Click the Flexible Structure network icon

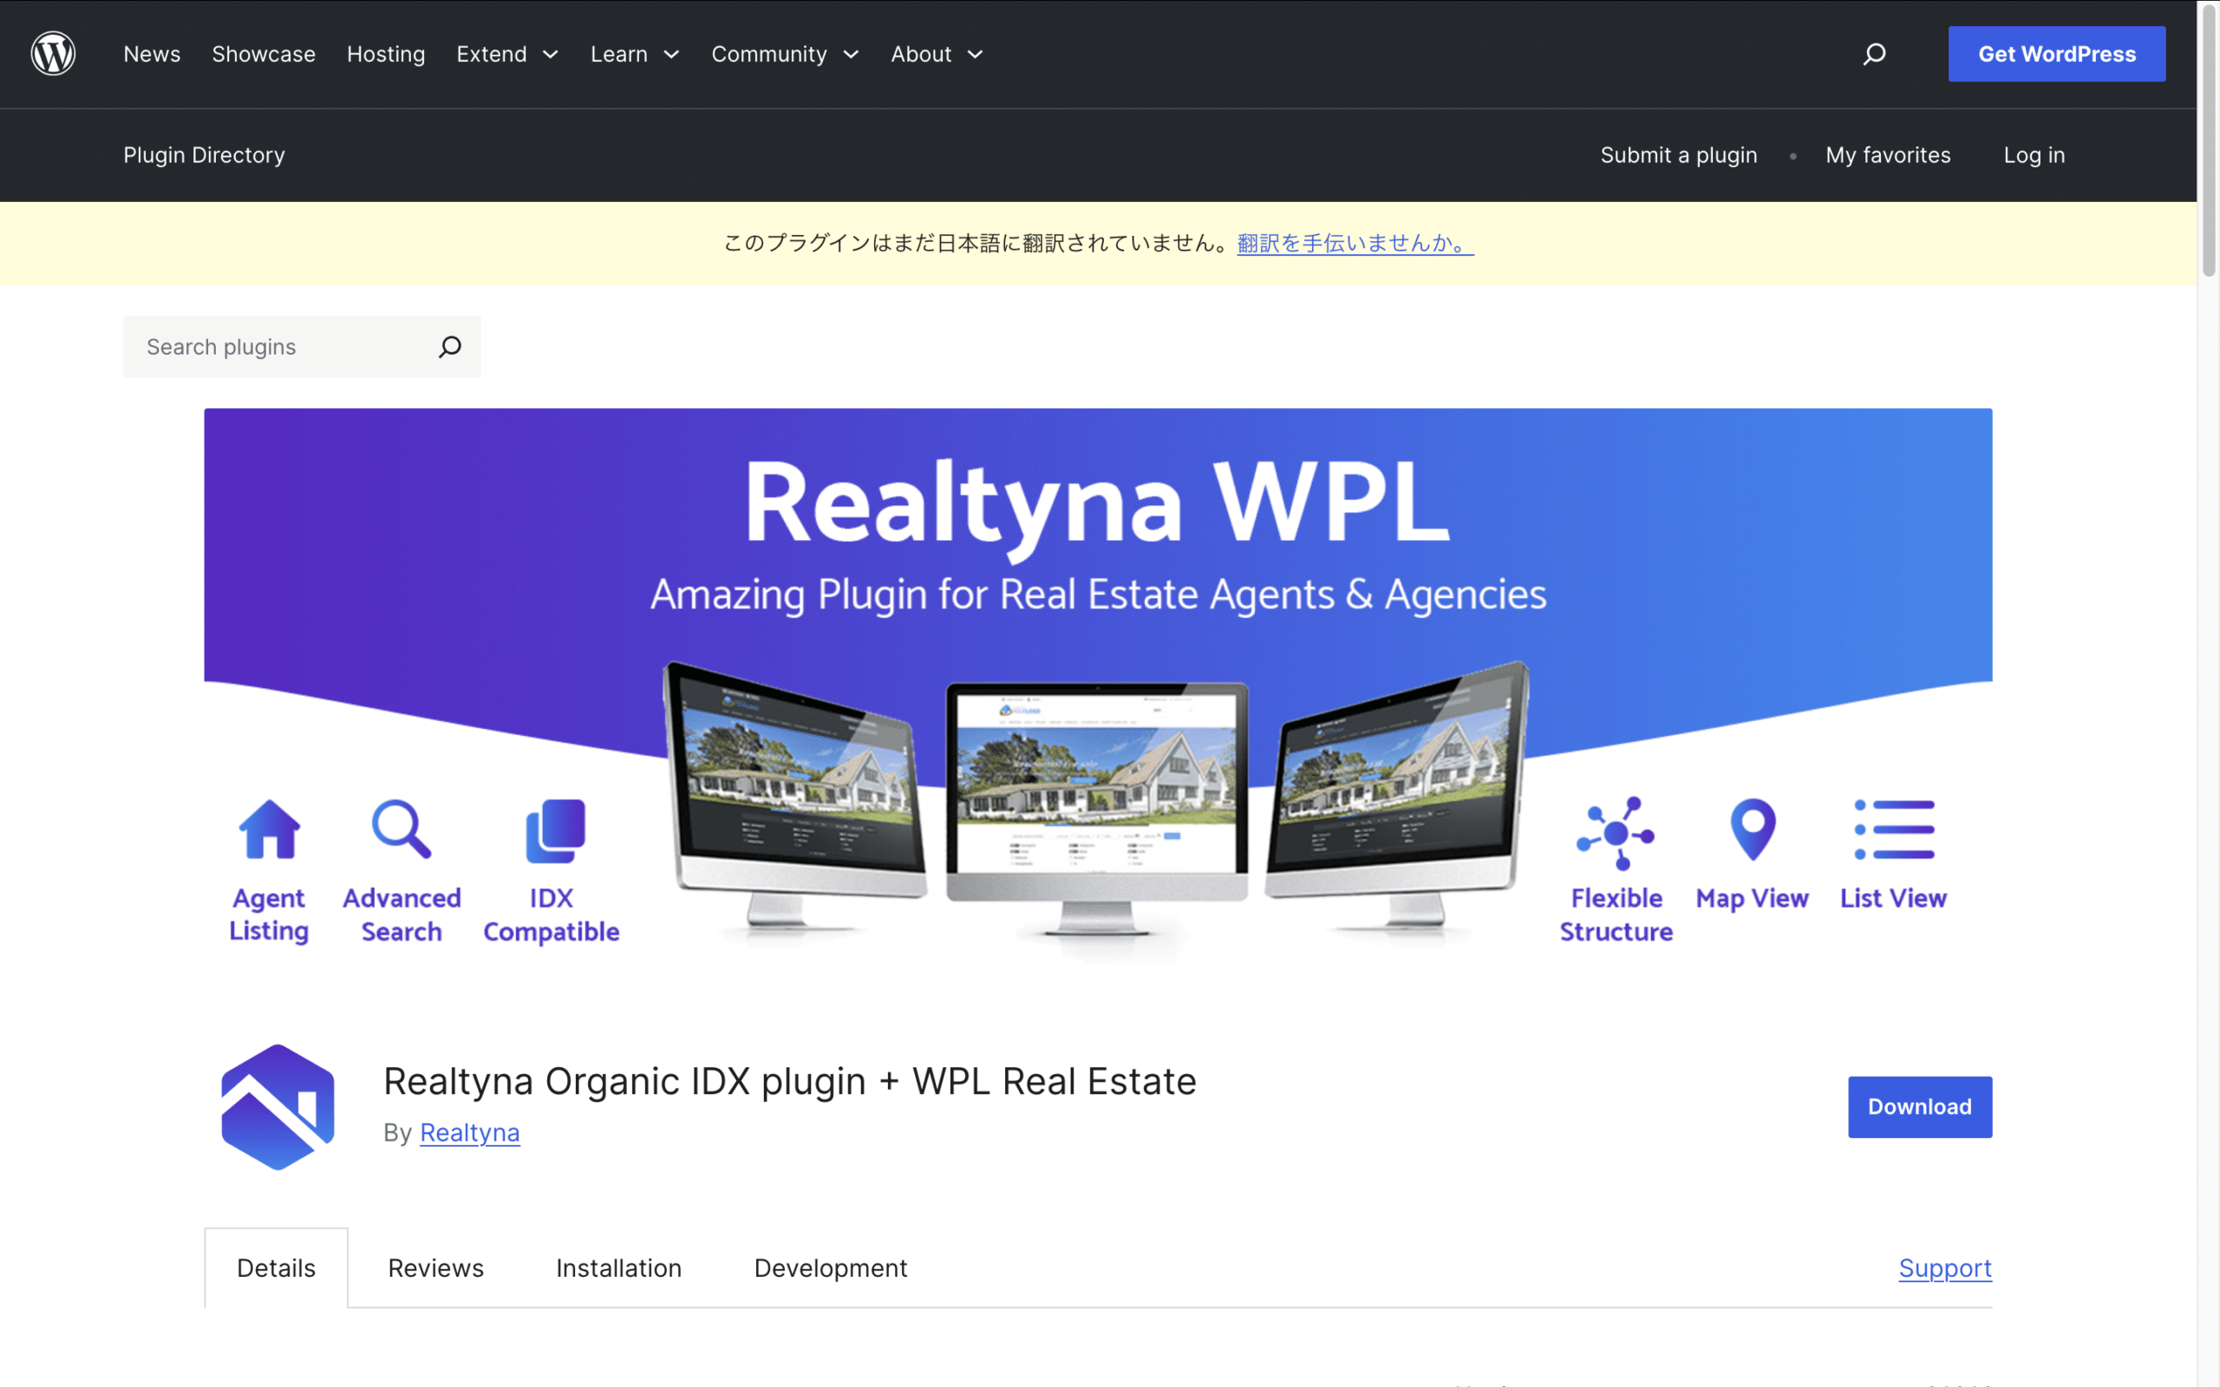point(1616,833)
